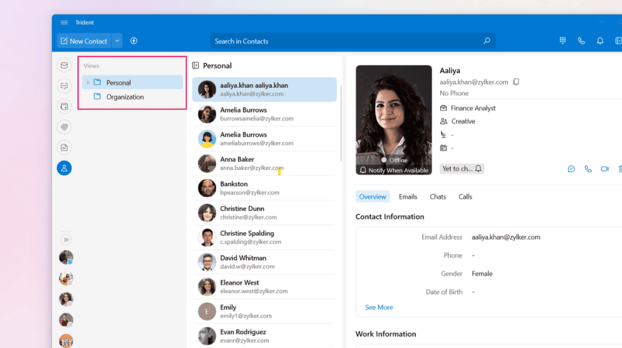This screenshot has height=348, width=622.
Task: Open the Calendar module icon in sidebar
Action: tap(64, 107)
